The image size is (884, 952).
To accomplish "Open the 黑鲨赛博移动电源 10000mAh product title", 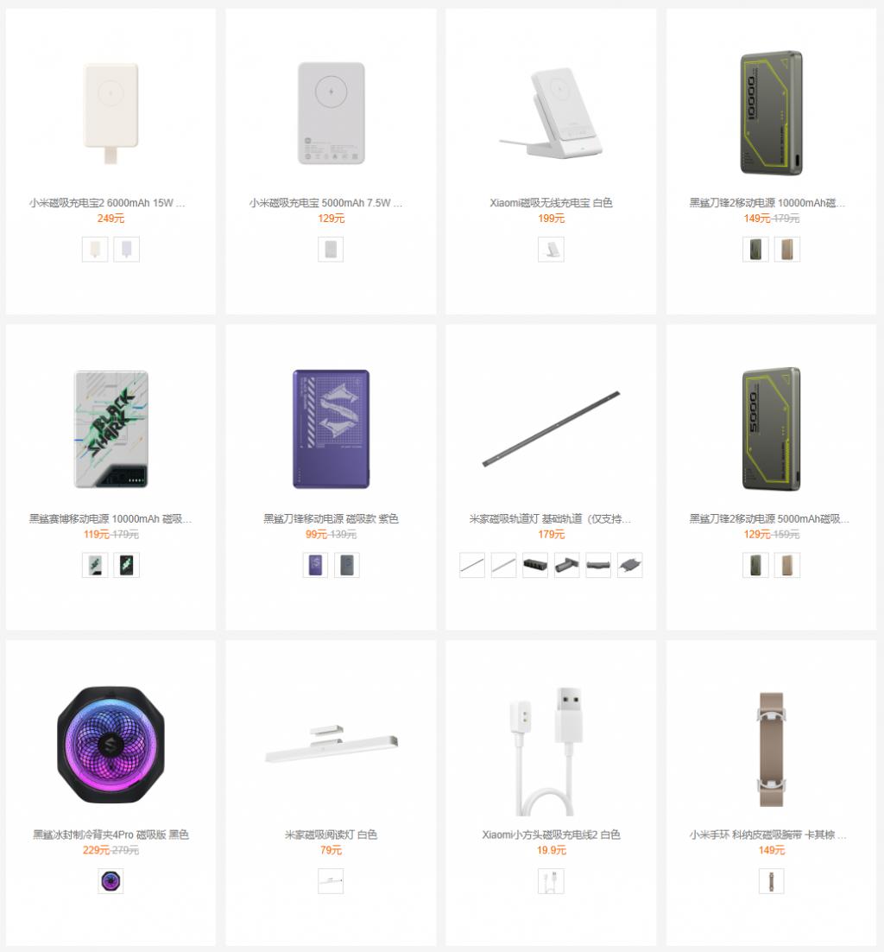I will 110,518.
